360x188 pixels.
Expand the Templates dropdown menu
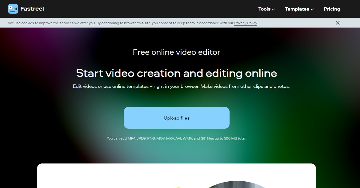pyautogui.click(x=299, y=9)
